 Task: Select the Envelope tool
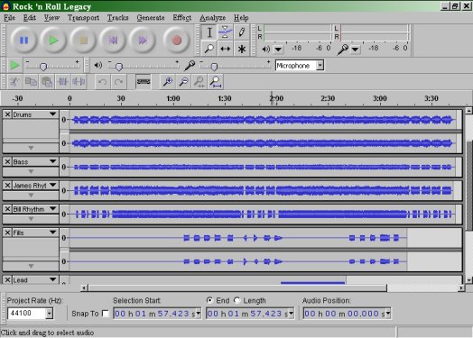(226, 32)
